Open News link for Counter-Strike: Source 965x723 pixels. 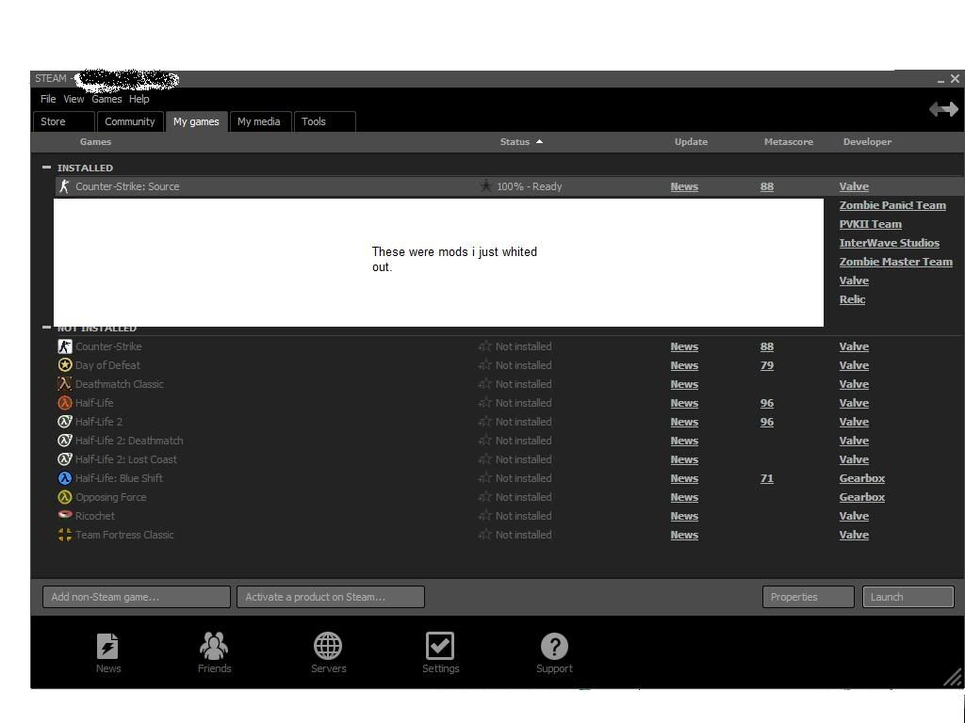coord(684,187)
